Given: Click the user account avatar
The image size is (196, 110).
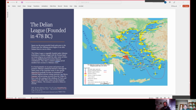Looking at the screenshot, I should [165, 2].
